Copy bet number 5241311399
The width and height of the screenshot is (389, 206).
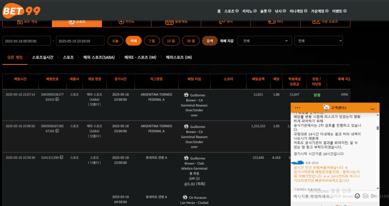(62, 157)
